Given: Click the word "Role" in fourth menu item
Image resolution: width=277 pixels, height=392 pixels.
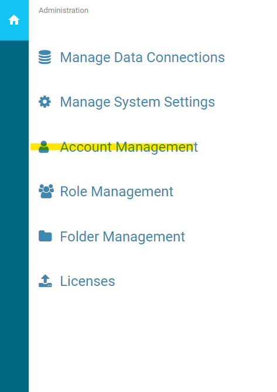Looking at the screenshot, I should tap(74, 192).
